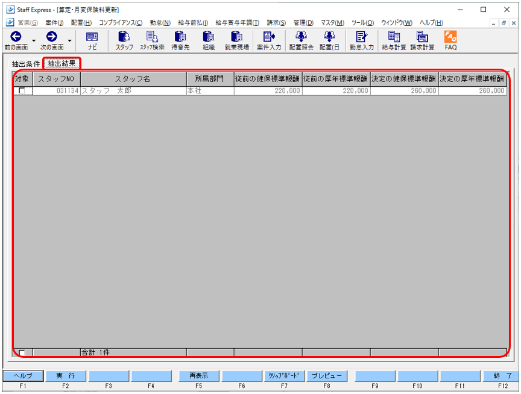Viewport: 521px width, 394px height.
Task: Go to next screen with 次の画面 arrow
Action: 51,40
